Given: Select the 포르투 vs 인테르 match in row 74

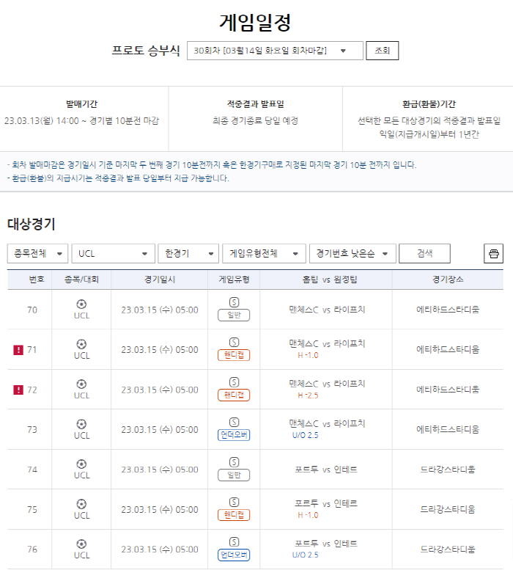Looking at the screenshot, I should 325,470.
